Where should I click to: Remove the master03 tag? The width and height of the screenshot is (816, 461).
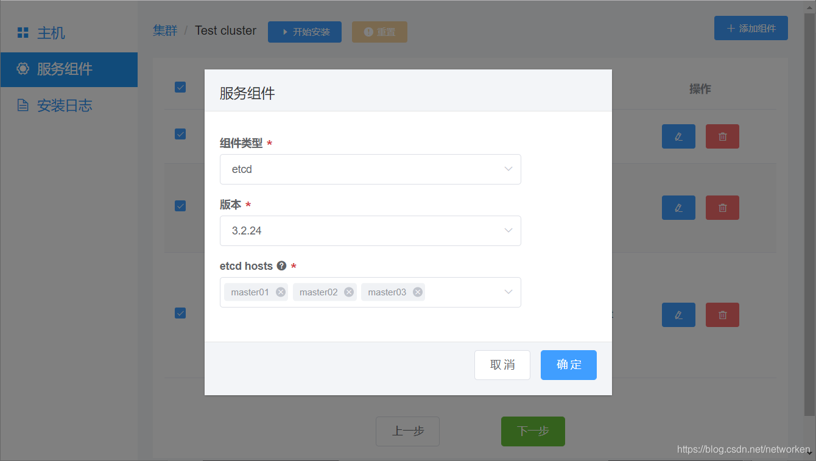click(x=418, y=292)
